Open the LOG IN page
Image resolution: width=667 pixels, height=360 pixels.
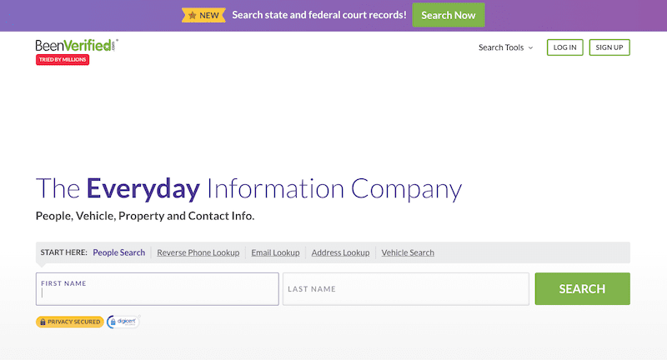tap(565, 47)
